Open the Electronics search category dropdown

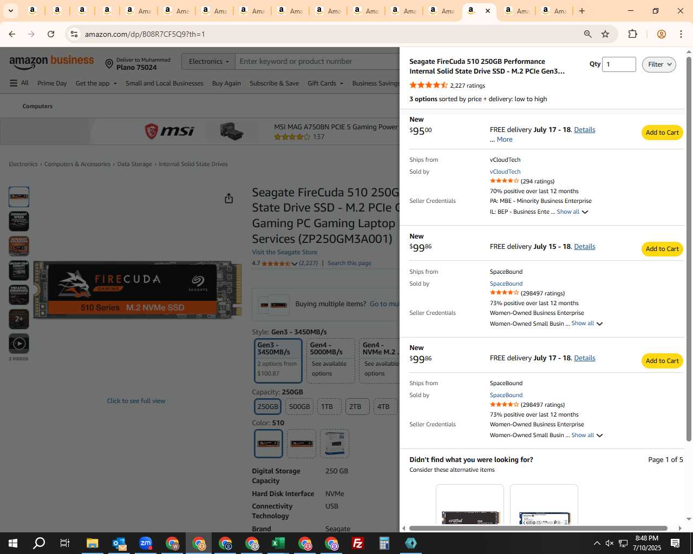point(208,62)
